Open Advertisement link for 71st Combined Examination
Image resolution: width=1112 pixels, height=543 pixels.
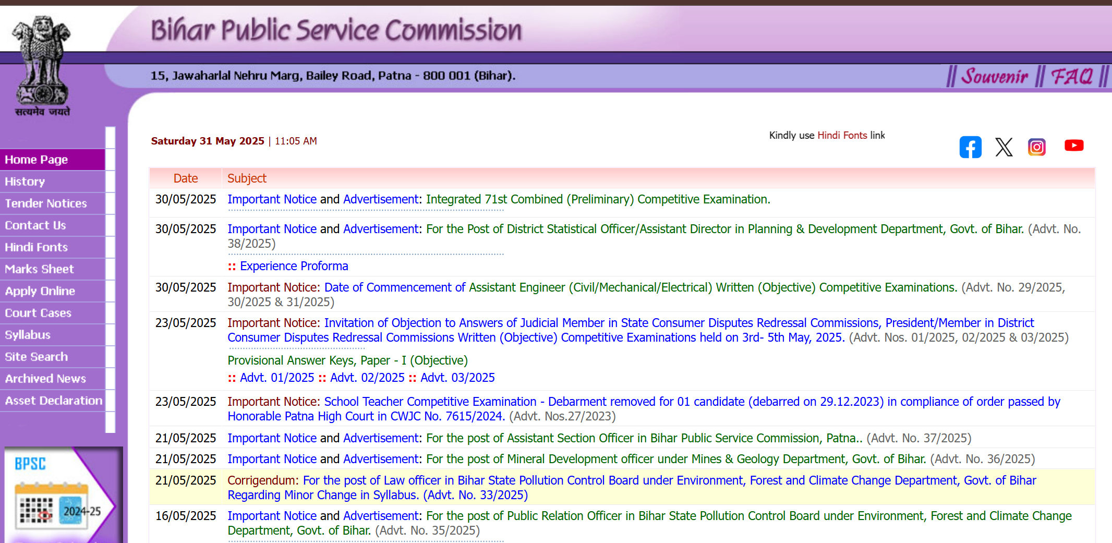tap(381, 199)
